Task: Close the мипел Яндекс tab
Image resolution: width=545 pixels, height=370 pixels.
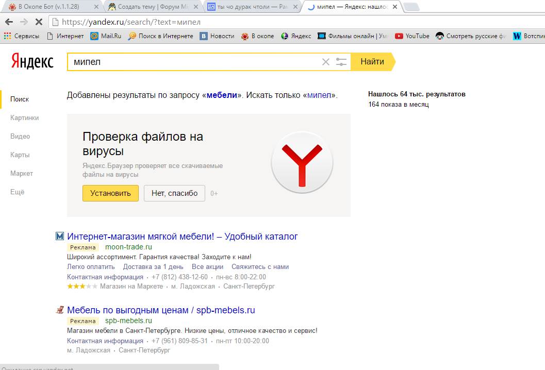Action: 395,7
